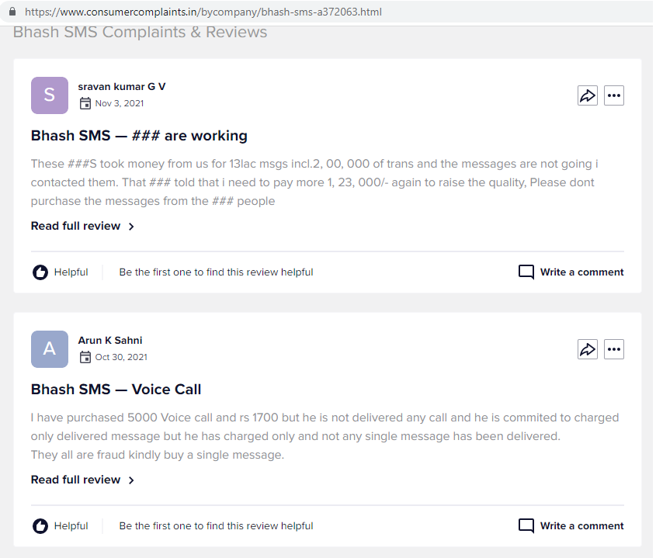Image resolution: width=656 pixels, height=558 pixels.
Task: Open profile of sravan kumar G V
Action: 122,87
